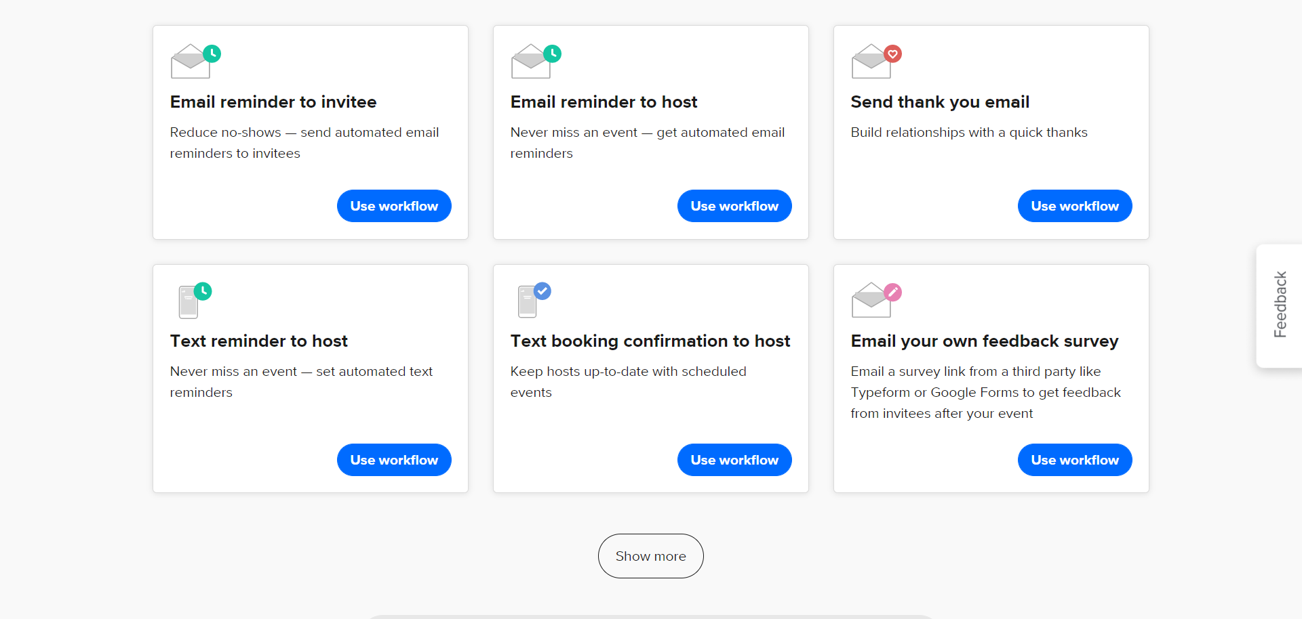Click the envelope clock icon on Email reminder to invitee
This screenshot has width=1302, height=619.
(195, 61)
